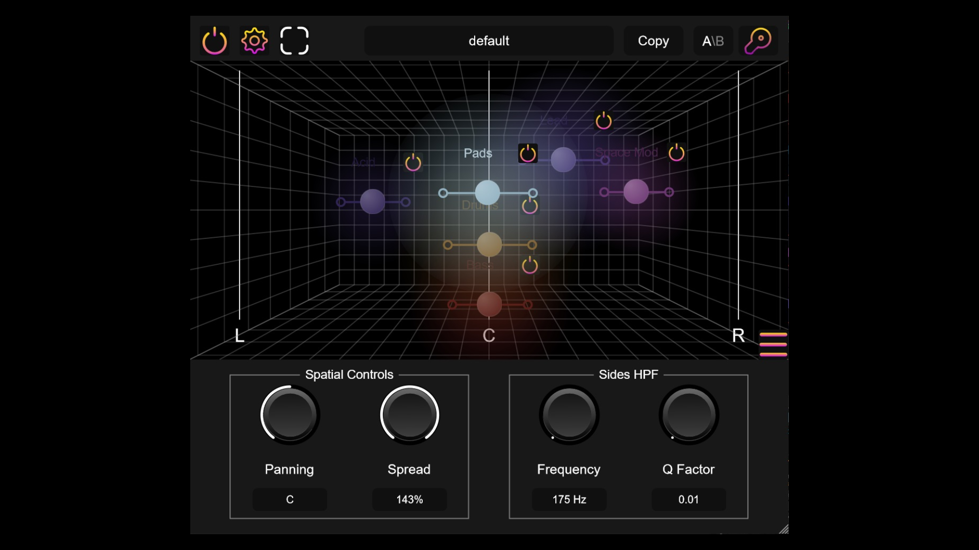979x550 pixels.
Task: Open the hamburger menu near the R label
Action: [x=773, y=344]
